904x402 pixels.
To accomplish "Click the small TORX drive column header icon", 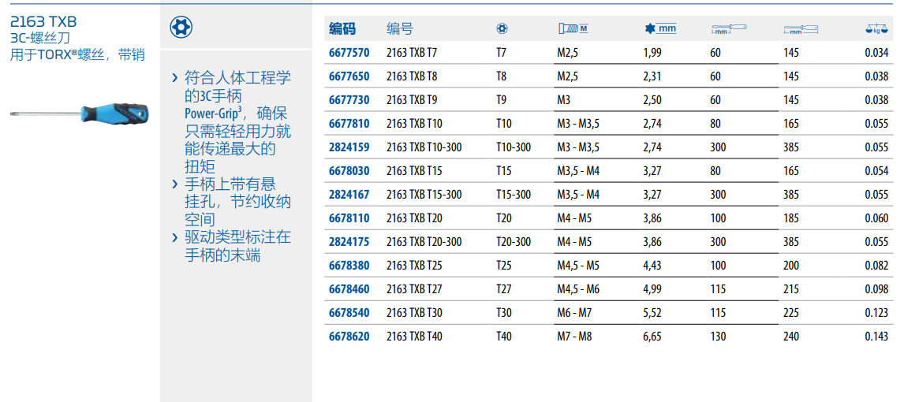I will point(502,29).
